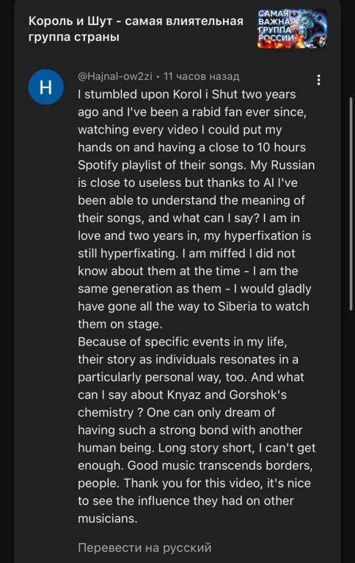Click the name "Knyaz" in the comment
This screenshot has height=563, width=355.
[x=184, y=394]
